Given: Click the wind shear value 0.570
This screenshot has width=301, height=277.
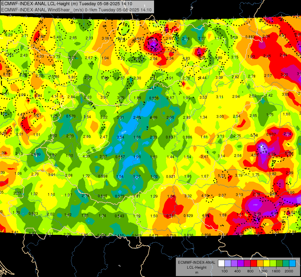Looking at the screenshot, I should [71, 116].
